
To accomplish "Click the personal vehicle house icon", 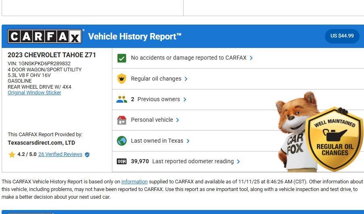I will tap(122, 120).
